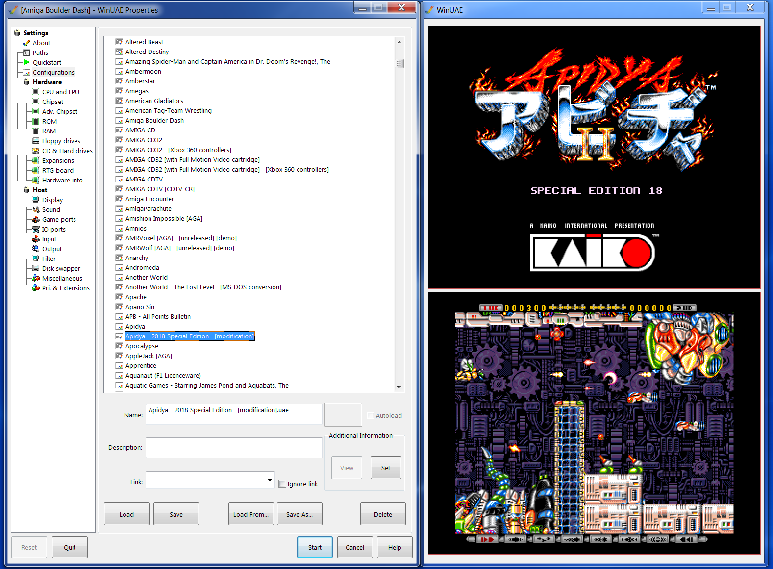Click the Floppy drives icon
This screenshot has height=569, width=773.
[36, 141]
